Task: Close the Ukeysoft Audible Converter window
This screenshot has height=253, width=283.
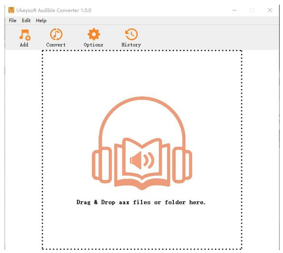Action: click(x=270, y=10)
